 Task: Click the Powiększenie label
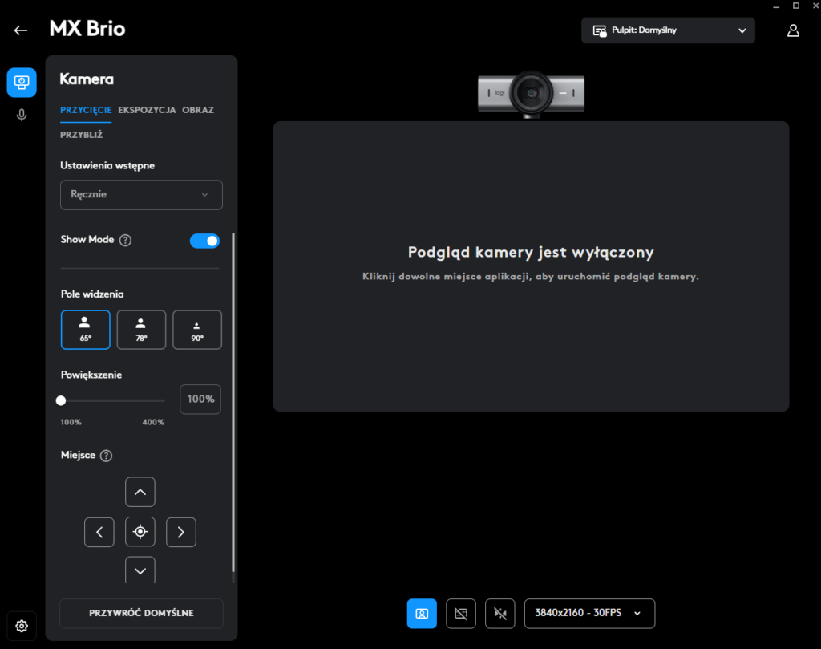pos(91,375)
